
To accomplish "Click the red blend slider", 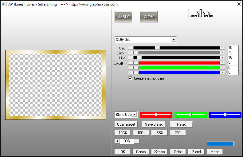I will (x=156, y=115).
